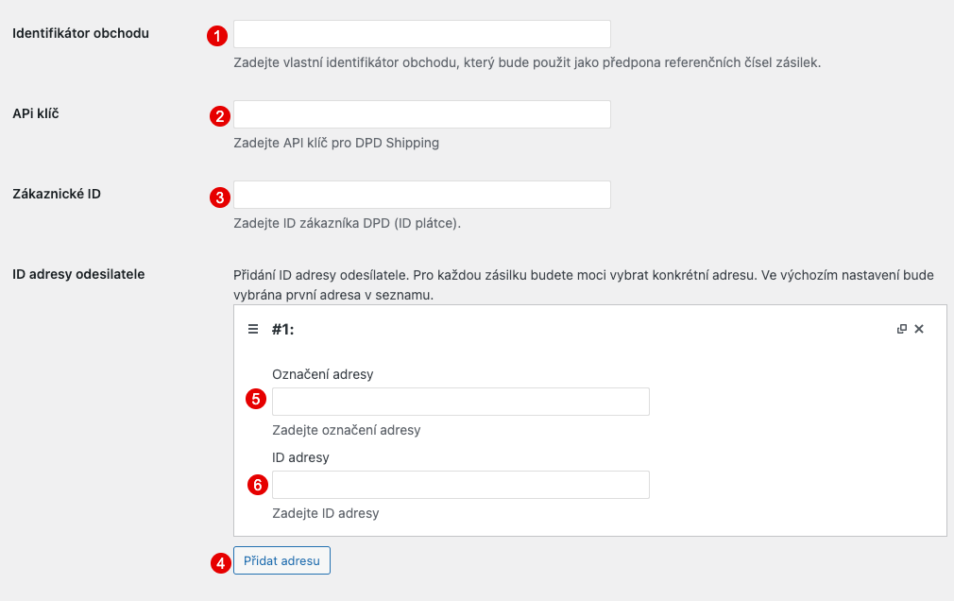Click the Identifikátor obchodu input field
The image size is (954, 601).
pyautogui.click(x=422, y=33)
